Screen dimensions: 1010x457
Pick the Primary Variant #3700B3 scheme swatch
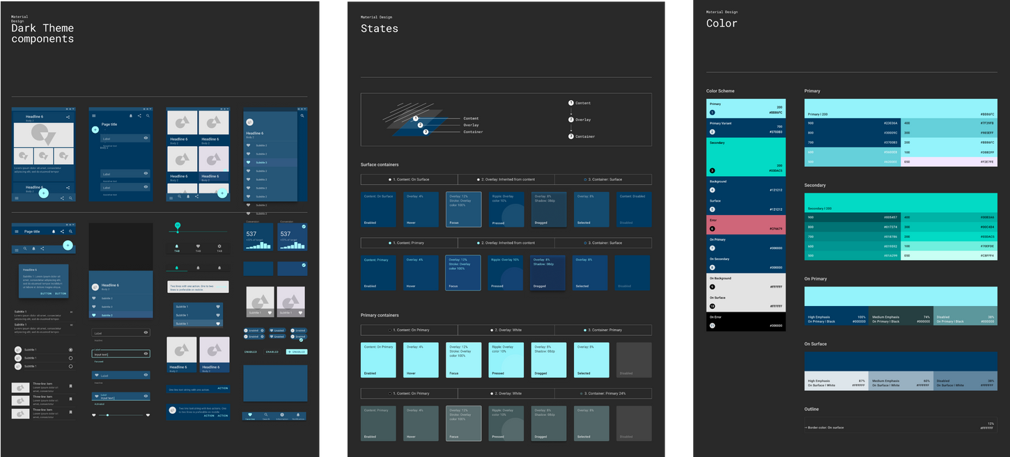pyautogui.click(x=746, y=128)
